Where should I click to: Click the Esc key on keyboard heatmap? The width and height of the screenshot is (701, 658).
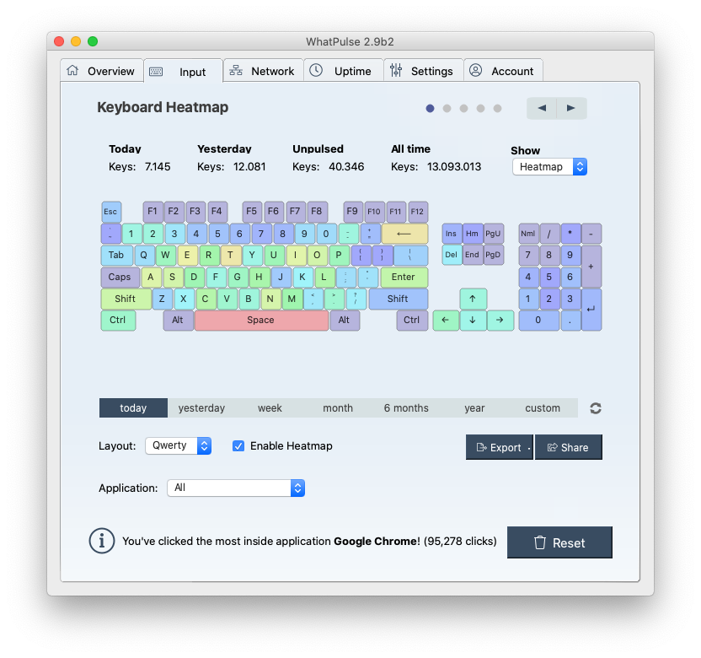coord(110,212)
